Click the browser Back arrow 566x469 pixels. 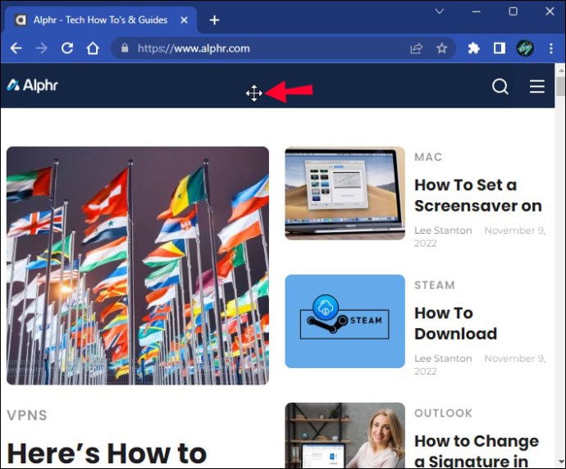click(16, 48)
